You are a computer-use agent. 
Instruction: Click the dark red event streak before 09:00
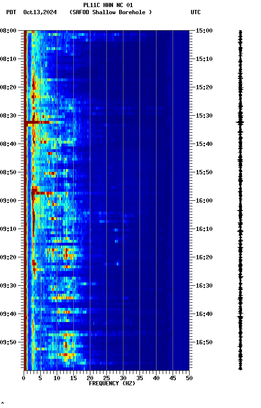pyautogui.click(x=42, y=193)
